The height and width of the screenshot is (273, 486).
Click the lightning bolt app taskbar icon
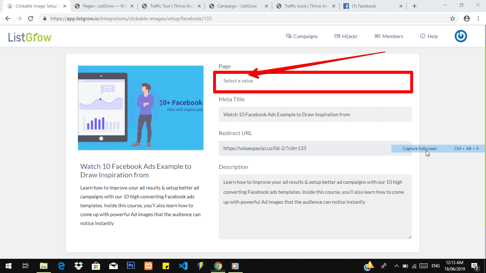201,266
